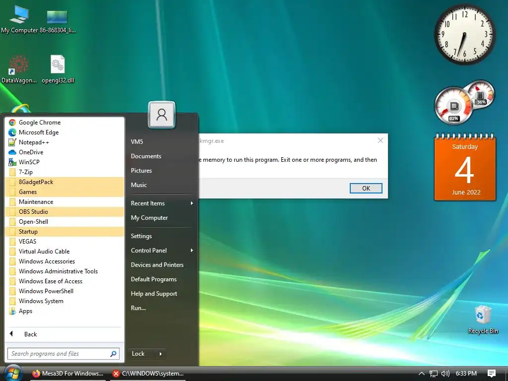Launch WinSCP from the Start menu
The width and height of the screenshot is (508, 381).
pyautogui.click(x=65, y=162)
